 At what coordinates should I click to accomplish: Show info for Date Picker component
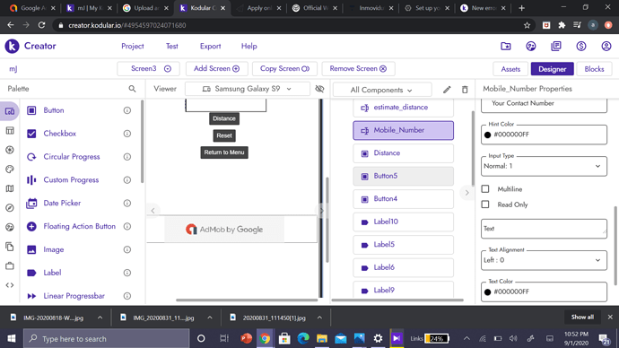(127, 204)
